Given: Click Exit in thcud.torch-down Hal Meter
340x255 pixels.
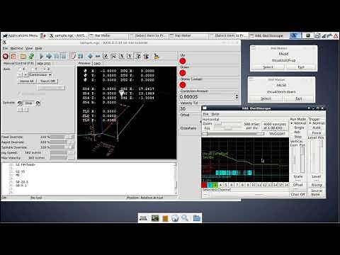Looking at the screenshot, I should (x=299, y=98).
